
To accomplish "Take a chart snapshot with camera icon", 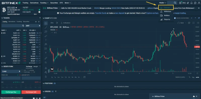I will [x=198, y=23].
